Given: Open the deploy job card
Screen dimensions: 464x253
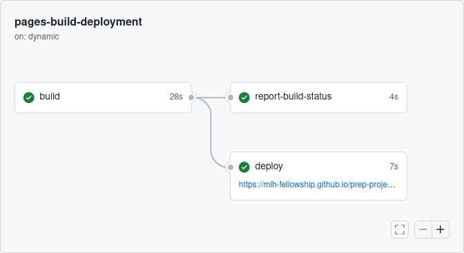Looking at the screenshot, I should coord(318,176).
